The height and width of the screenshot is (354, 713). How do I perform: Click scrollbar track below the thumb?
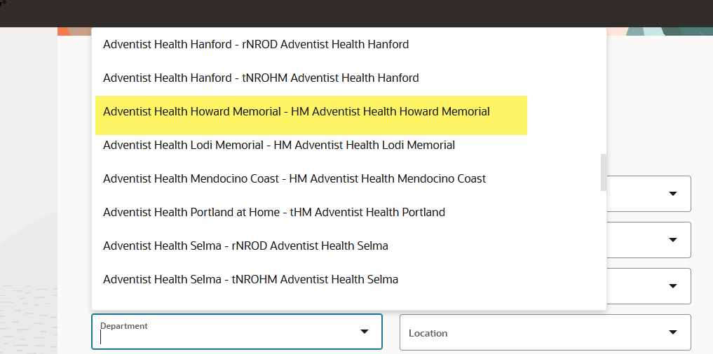point(604,245)
